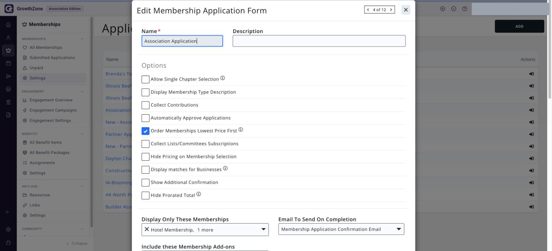Open the Events calendar icon in left rail
Viewport: 552px width, 251px height.
tap(8, 63)
